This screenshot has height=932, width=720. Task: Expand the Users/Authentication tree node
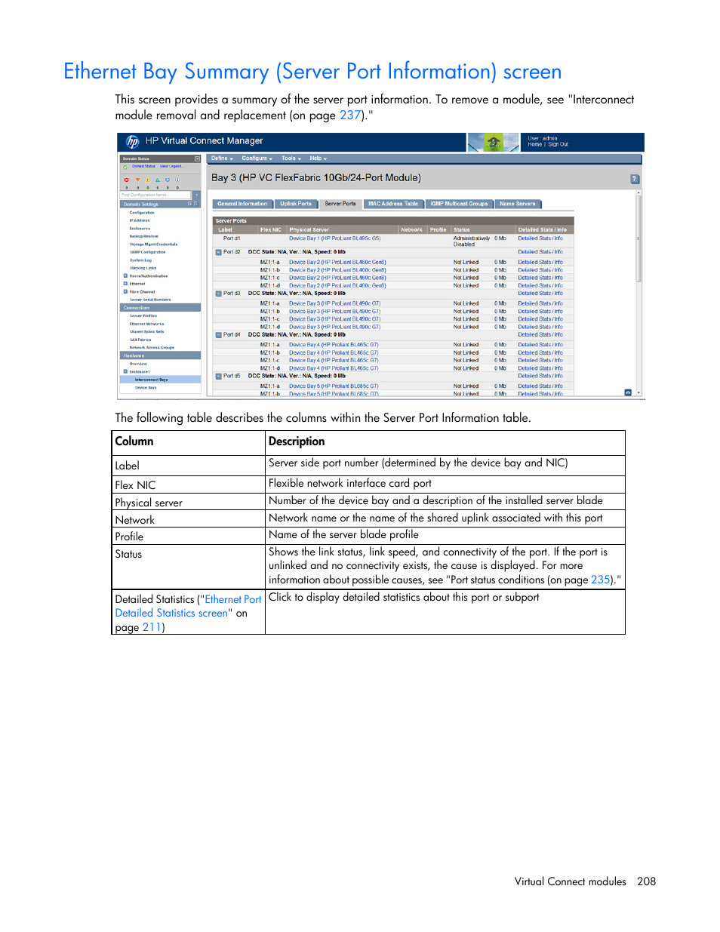click(125, 276)
